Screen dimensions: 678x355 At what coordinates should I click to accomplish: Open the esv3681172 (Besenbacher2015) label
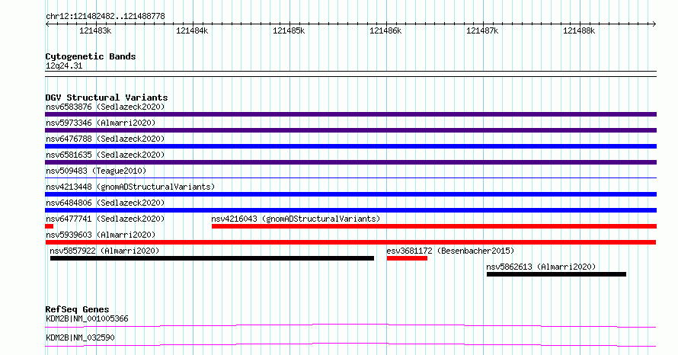450,251
